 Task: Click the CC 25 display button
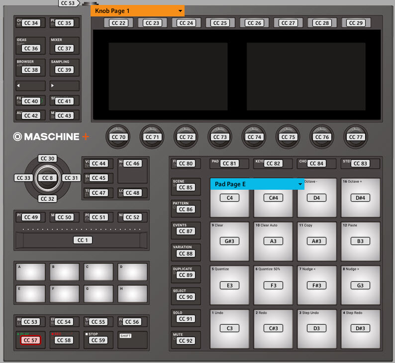(x=220, y=23)
